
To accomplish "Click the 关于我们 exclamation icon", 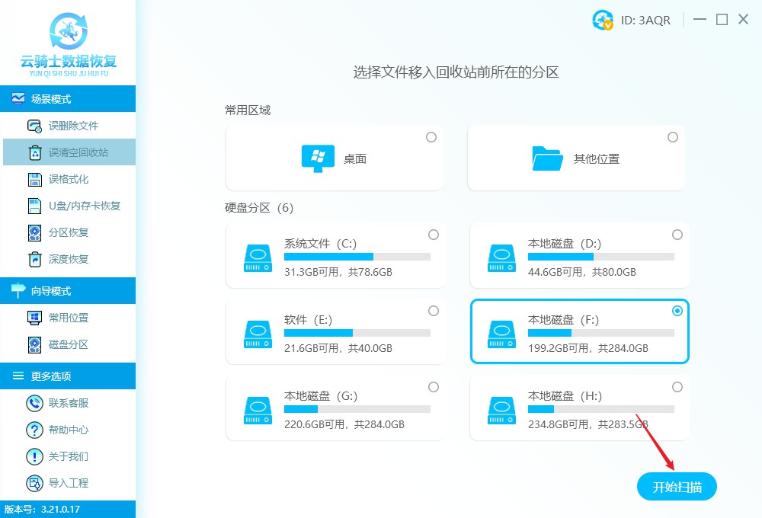I will click(x=34, y=456).
